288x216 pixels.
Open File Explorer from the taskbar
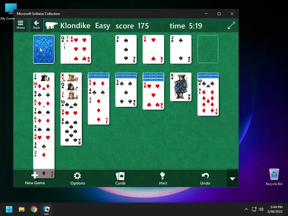[21, 209]
